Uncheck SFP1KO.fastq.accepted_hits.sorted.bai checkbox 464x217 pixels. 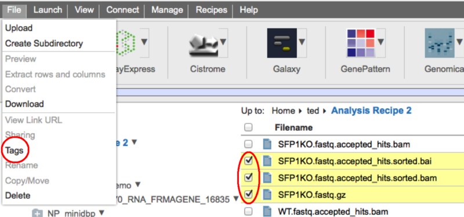pyautogui.click(x=249, y=161)
